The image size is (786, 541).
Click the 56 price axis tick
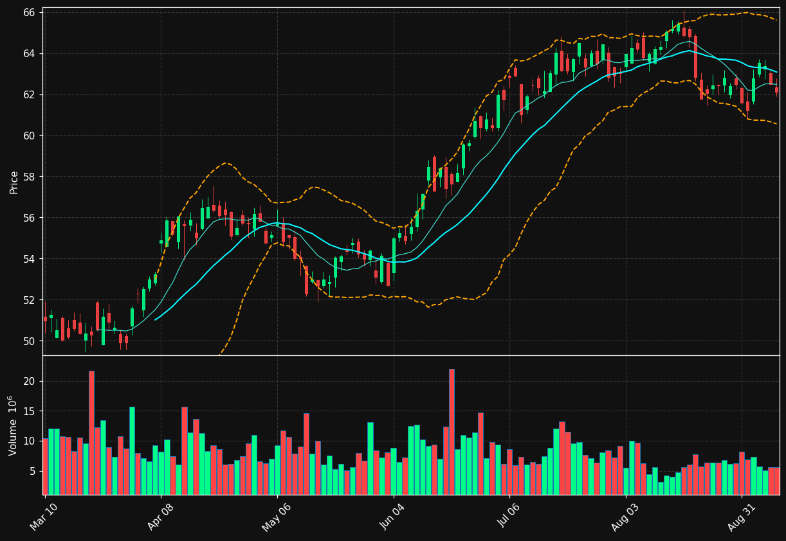[30, 218]
